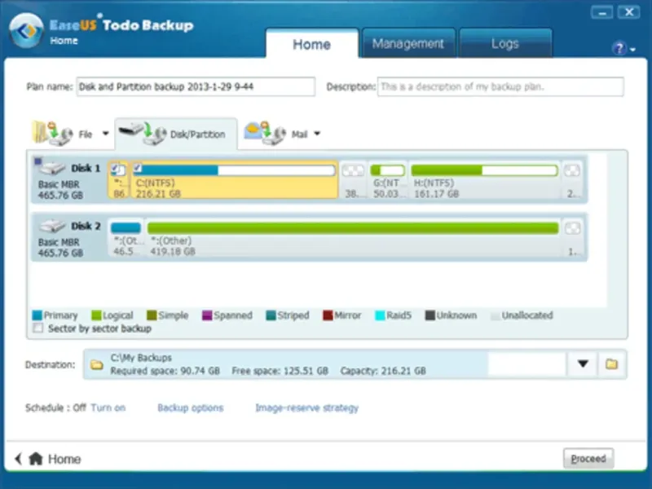Uncheck the C:(NTFS) partition checkbox

coord(138,168)
